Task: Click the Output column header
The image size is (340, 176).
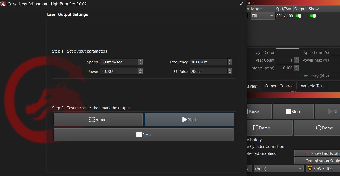Action: [x=301, y=9]
